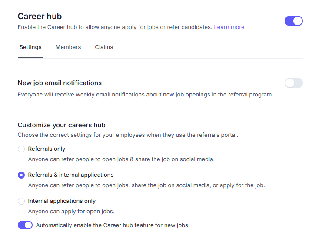The width and height of the screenshot is (322, 245).
Task: Open the Learn more link
Action: tap(229, 27)
